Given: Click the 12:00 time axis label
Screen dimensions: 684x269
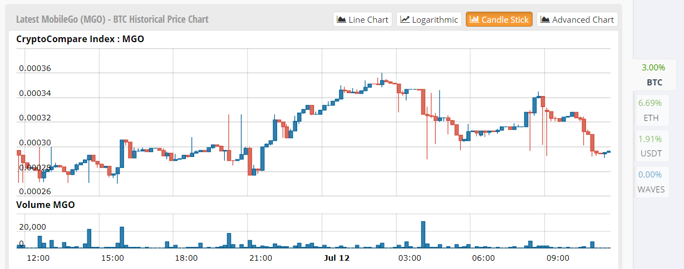Looking at the screenshot, I should [x=38, y=258].
